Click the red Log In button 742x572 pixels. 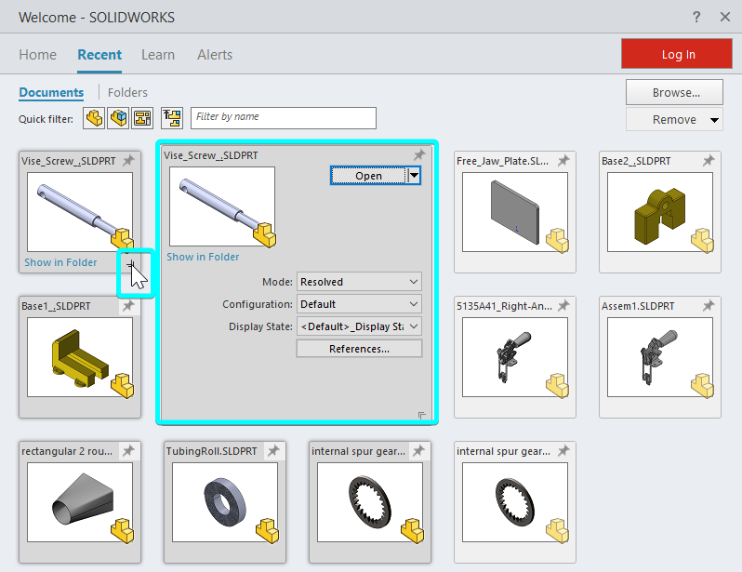coord(678,54)
